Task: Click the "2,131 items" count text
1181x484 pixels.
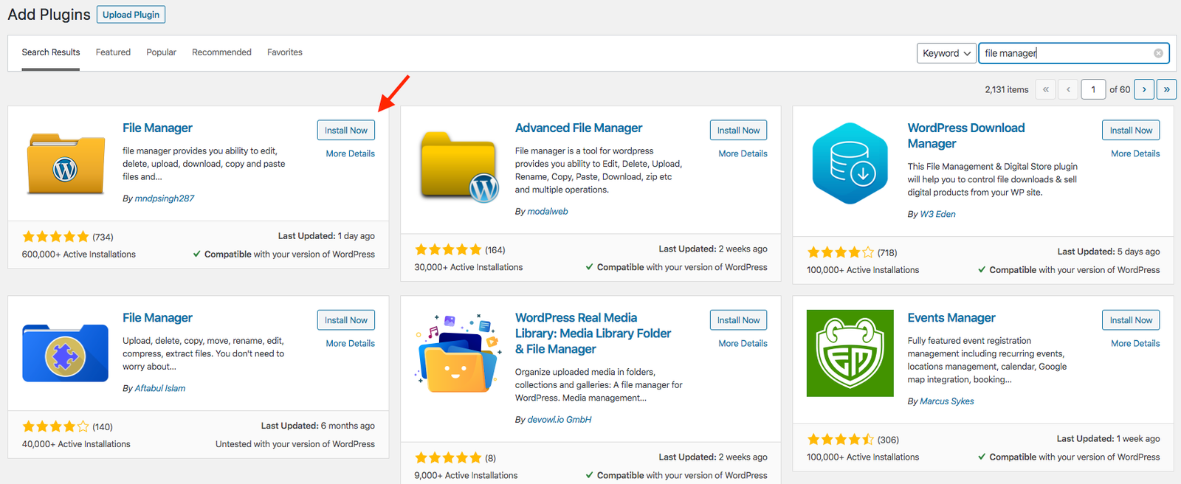Action: click(1006, 89)
